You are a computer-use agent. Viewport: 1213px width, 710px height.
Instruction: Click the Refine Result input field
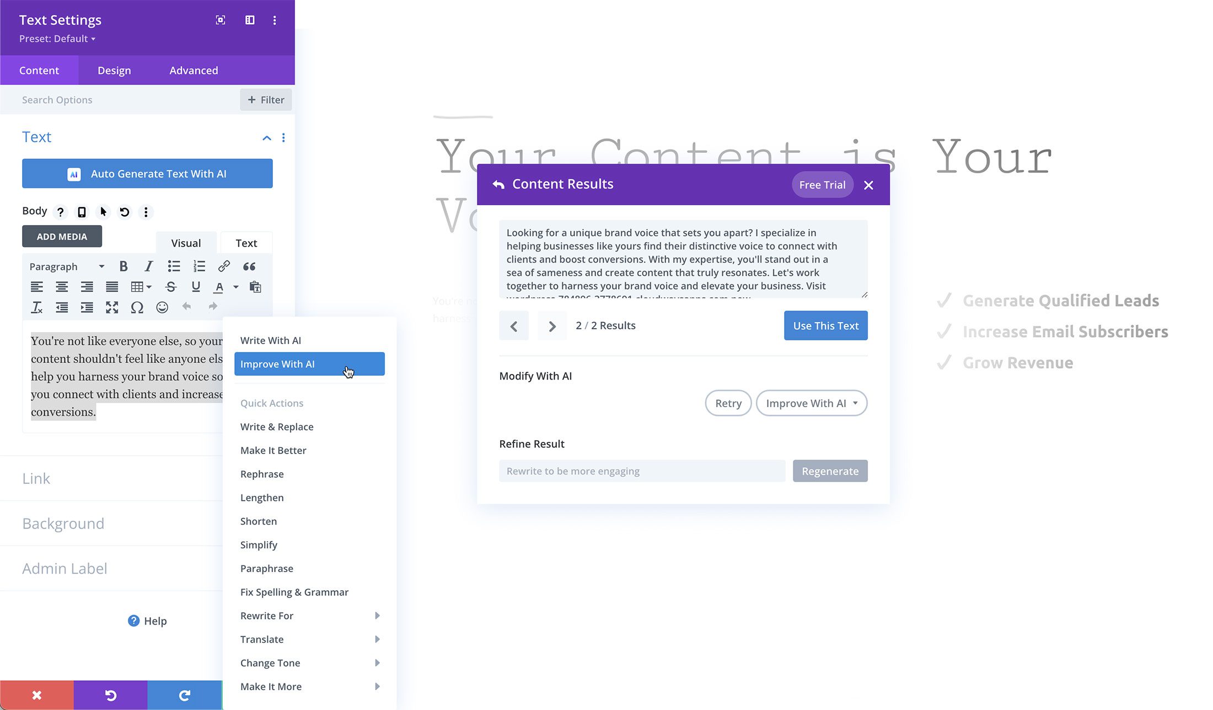(642, 470)
